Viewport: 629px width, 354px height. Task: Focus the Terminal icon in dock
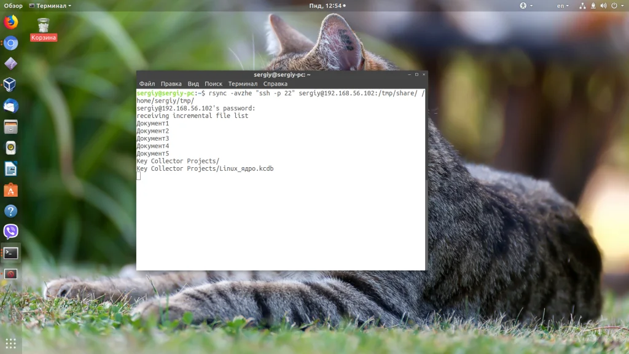11,253
